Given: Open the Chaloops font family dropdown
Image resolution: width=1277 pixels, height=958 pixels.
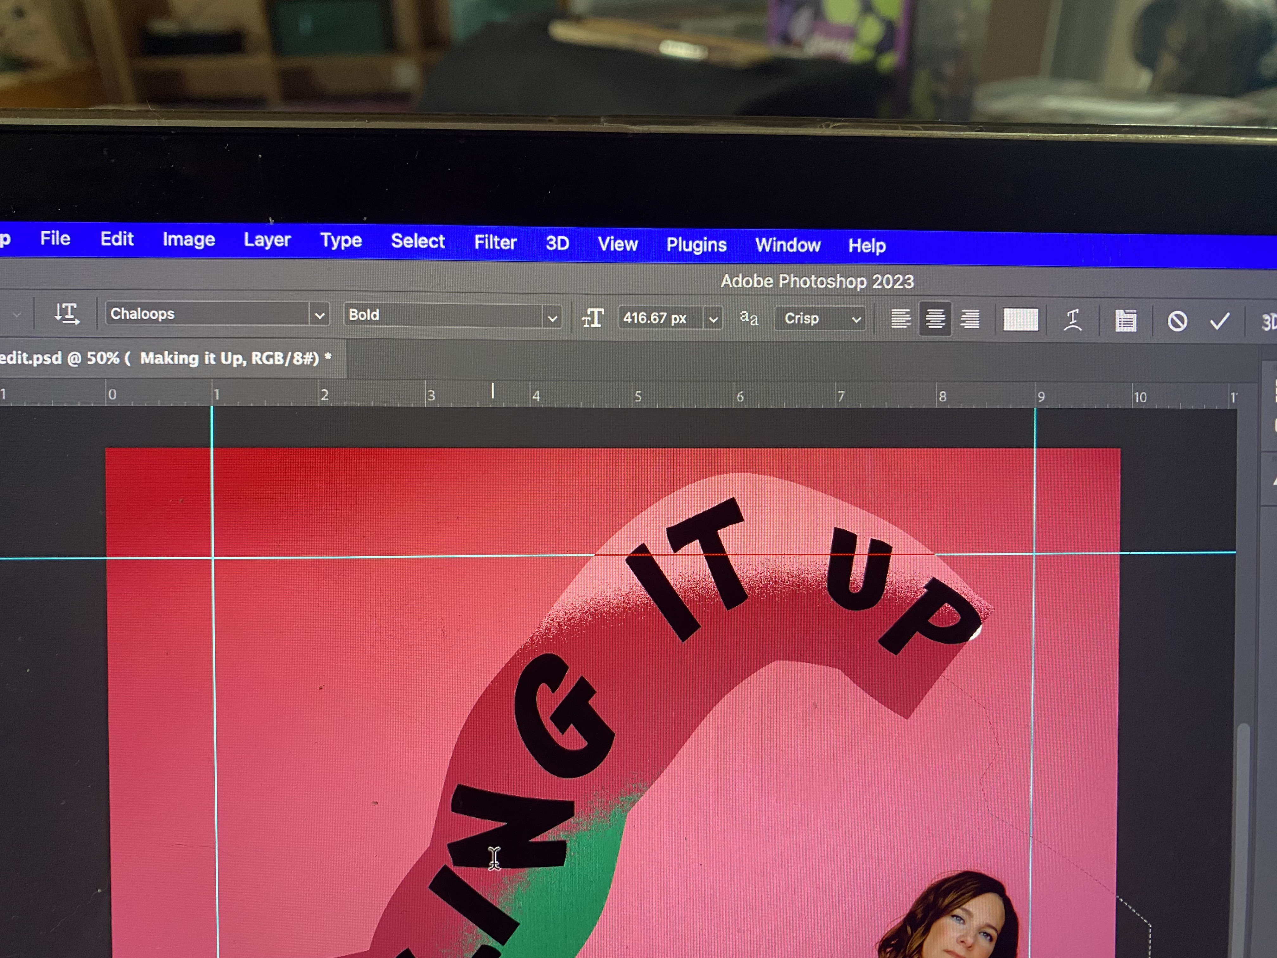Looking at the screenshot, I should click(x=319, y=315).
